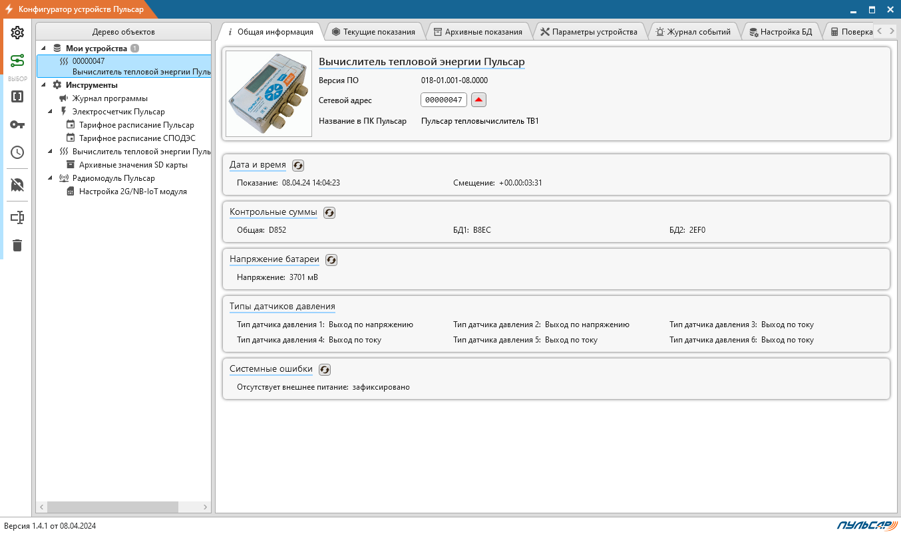901x534 pixels.
Task: Select Электросчетчик Пульсар in the tree
Action: tap(118, 112)
